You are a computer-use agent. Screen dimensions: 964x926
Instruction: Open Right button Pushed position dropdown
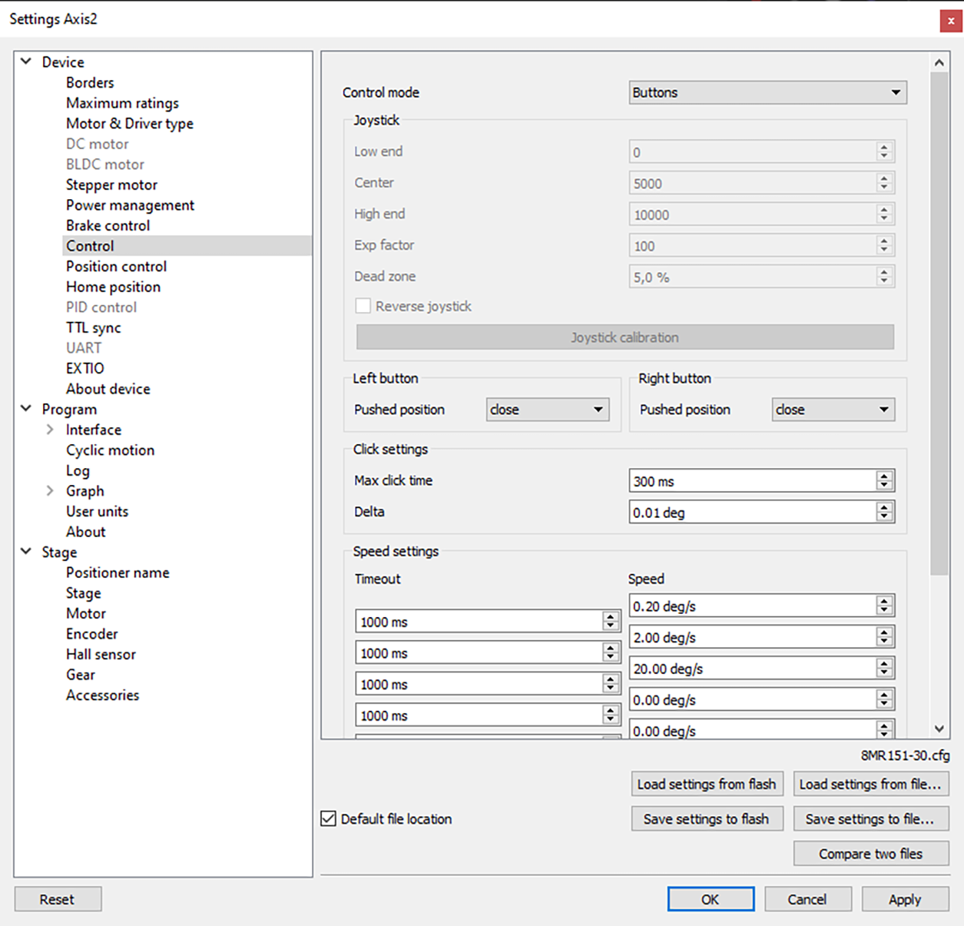pos(833,410)
